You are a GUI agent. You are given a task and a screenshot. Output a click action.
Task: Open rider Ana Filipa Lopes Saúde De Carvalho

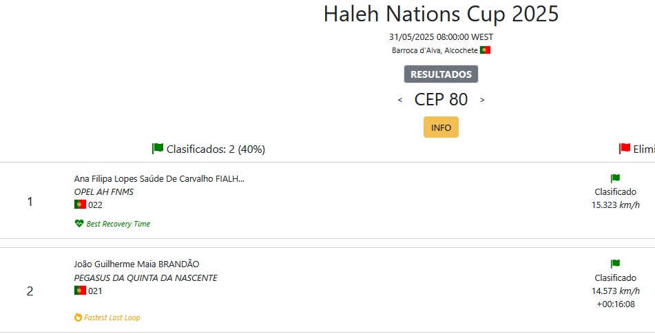click(159, 178)
